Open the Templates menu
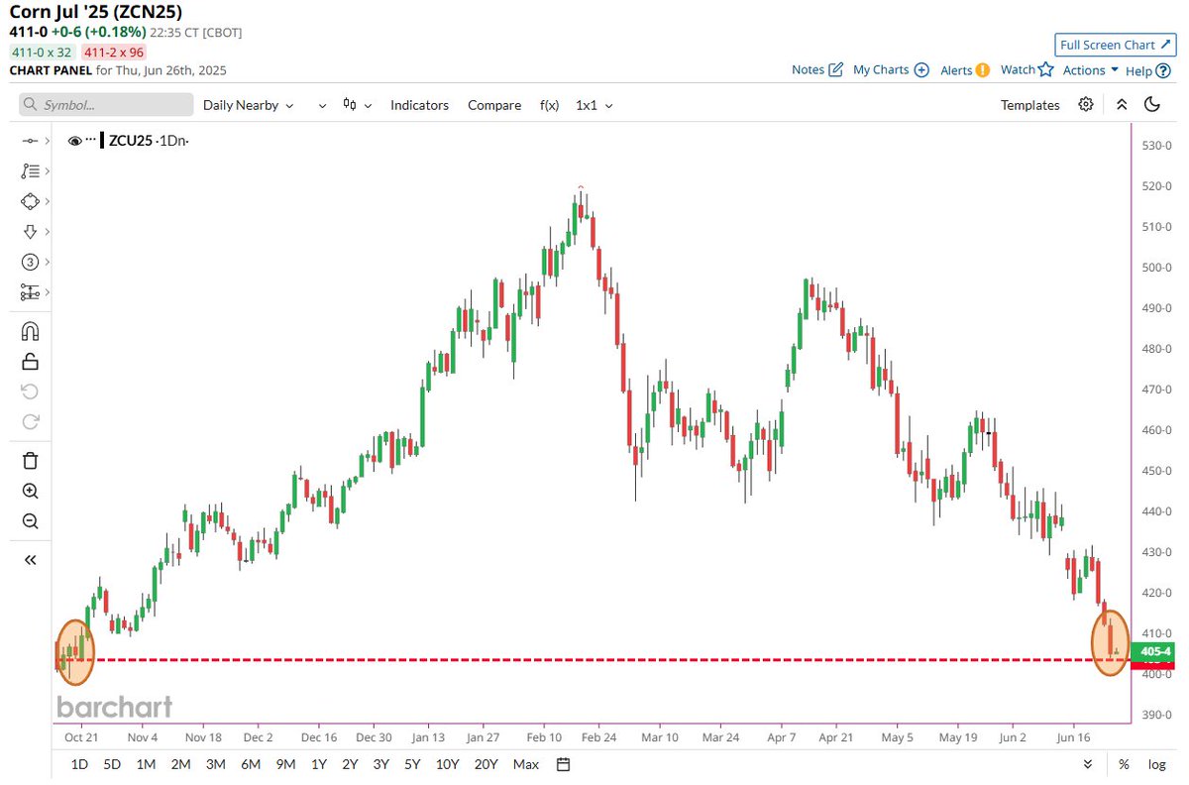This screenshot has height=785, width=1189. coord(1029,104)
